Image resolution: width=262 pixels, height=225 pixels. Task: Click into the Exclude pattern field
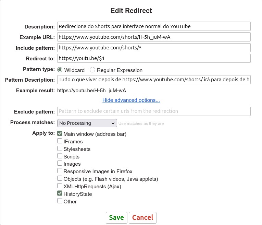154,111
